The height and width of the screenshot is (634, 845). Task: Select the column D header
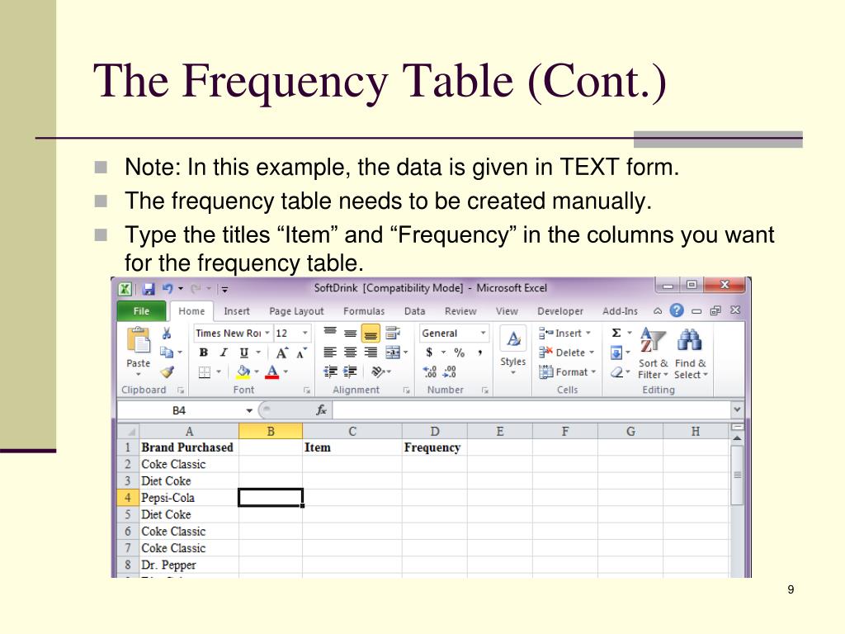point(434,431)
